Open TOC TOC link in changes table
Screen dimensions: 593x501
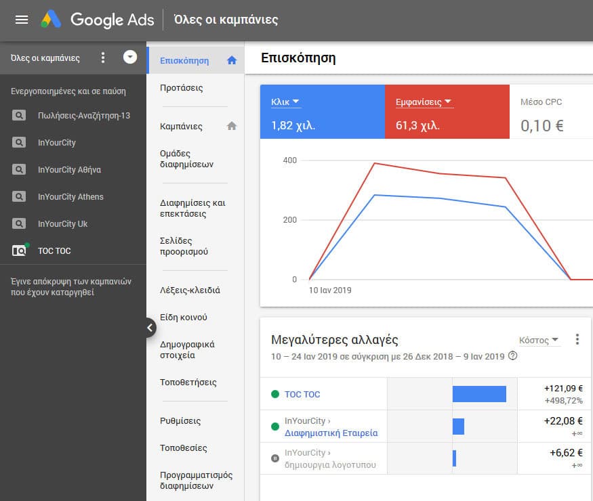coord(302,394)
